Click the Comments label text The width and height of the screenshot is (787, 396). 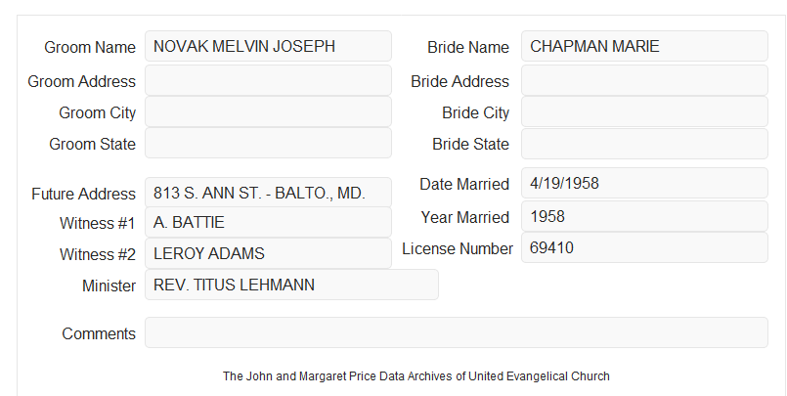99,333
